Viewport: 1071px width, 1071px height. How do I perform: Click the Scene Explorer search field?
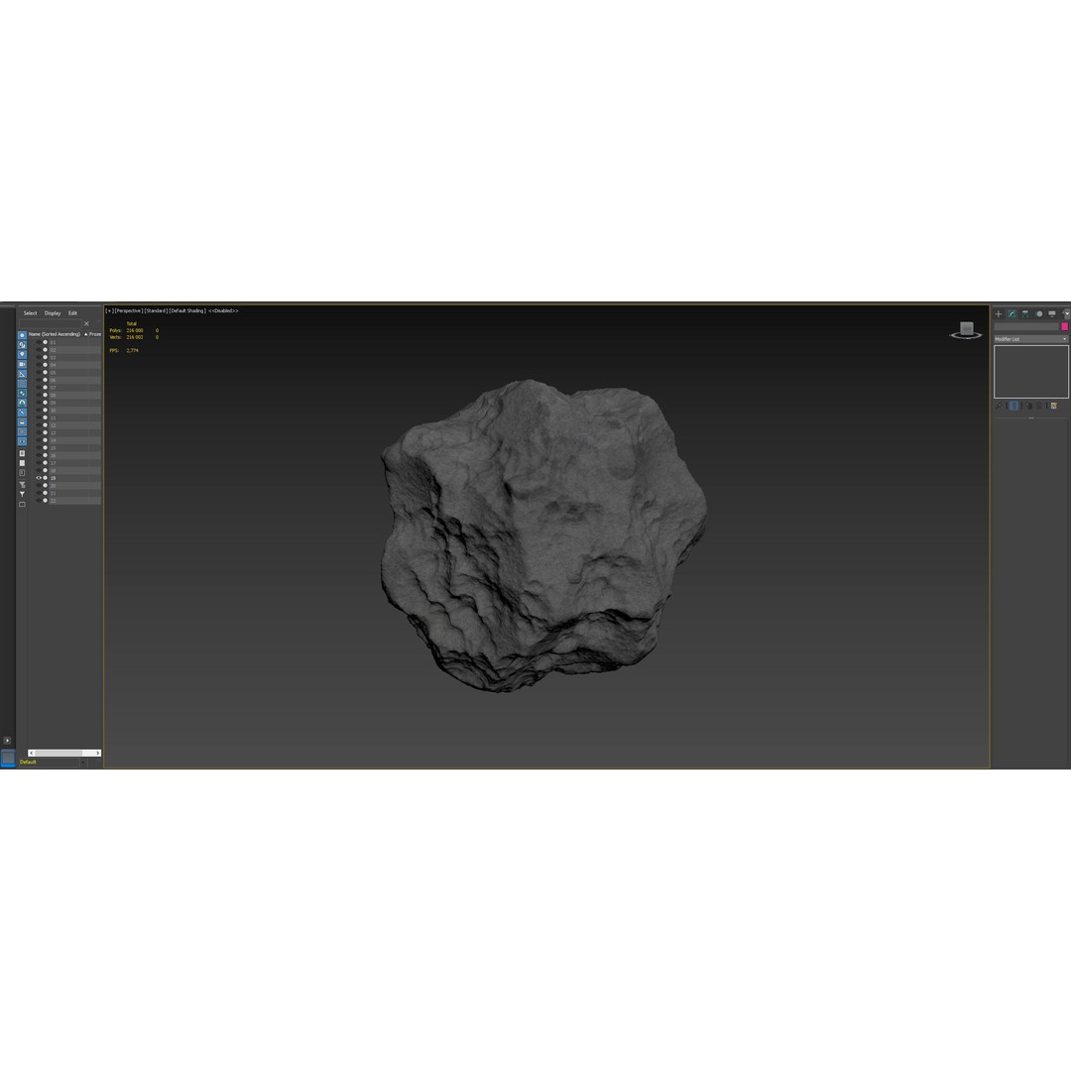click(50, 323)
